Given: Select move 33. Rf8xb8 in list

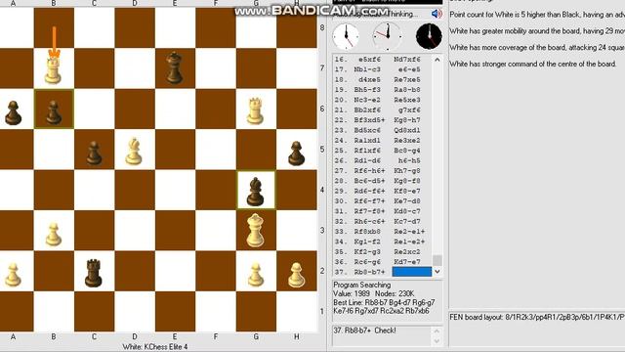Looking at the screenshot, I should (x=367, y=232).
